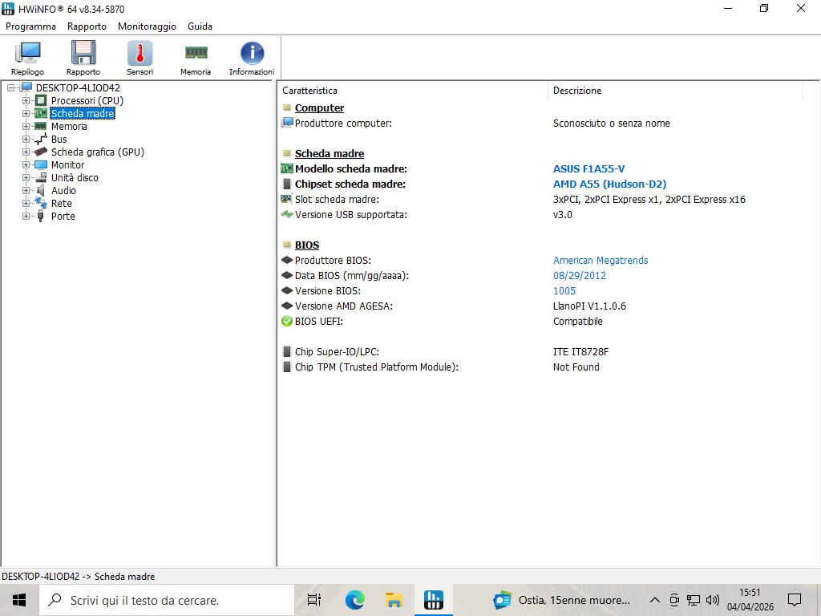Click the taskbar search input field
This screenshot has width=821, height=616.
167,600
